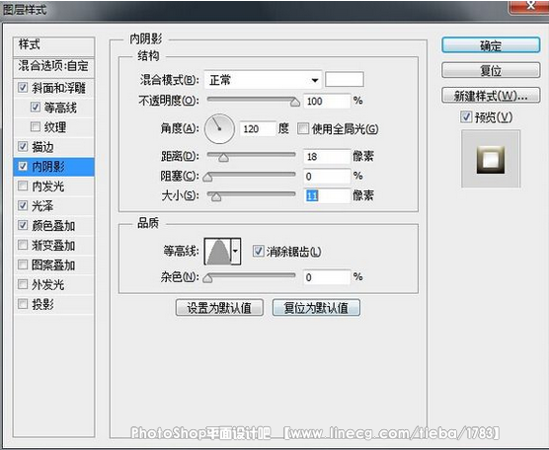The height and width of the screenshot is (450, 549).
Task: Select the 混合选项:自定 entry
Action: (54, 66)
